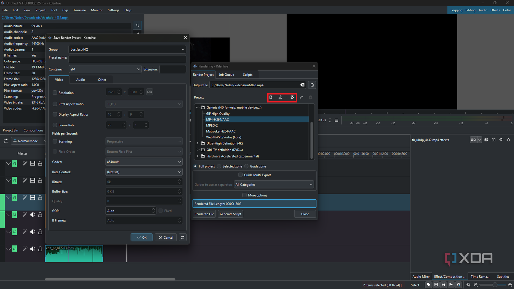Select the Selected zone radio button
Image resolution: width=514 pixels, height=289 pixels.
pyautogui.click(x=219, y=166)
